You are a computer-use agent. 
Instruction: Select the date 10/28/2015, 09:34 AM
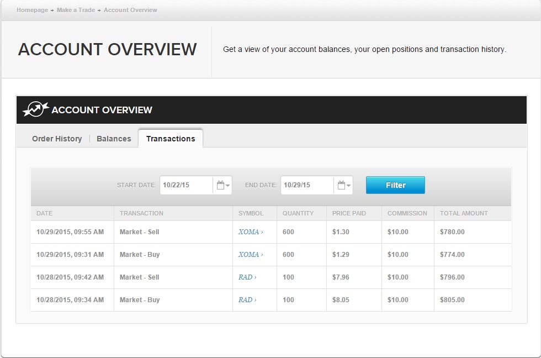point(70,299)
